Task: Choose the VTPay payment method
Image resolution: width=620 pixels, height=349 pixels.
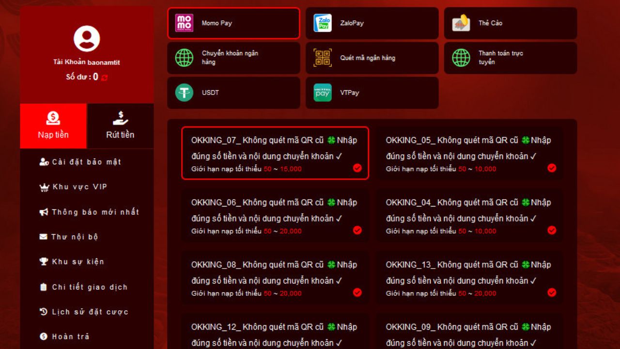Action: point(372,93)
